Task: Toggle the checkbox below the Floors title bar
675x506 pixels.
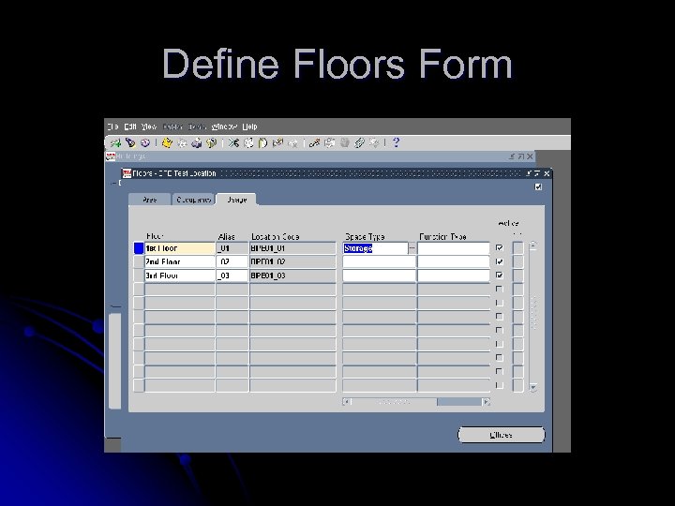Action: [538, 186]
